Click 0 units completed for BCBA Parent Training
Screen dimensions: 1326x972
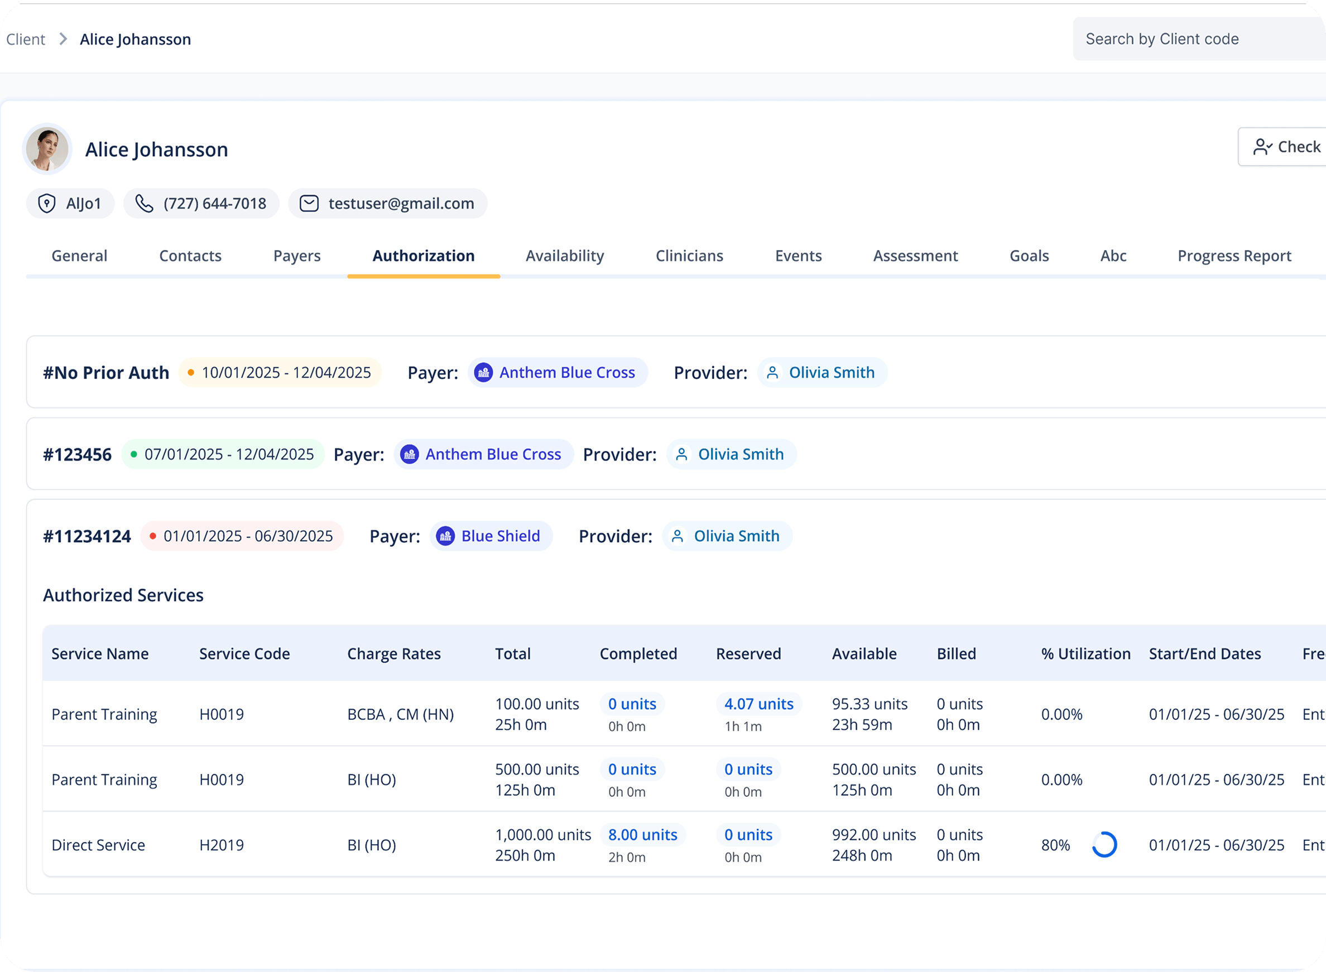[x=632, y=704]
